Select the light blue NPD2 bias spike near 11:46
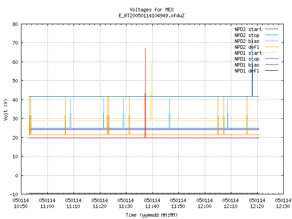The image size is (292, 219). click(169, 113)
